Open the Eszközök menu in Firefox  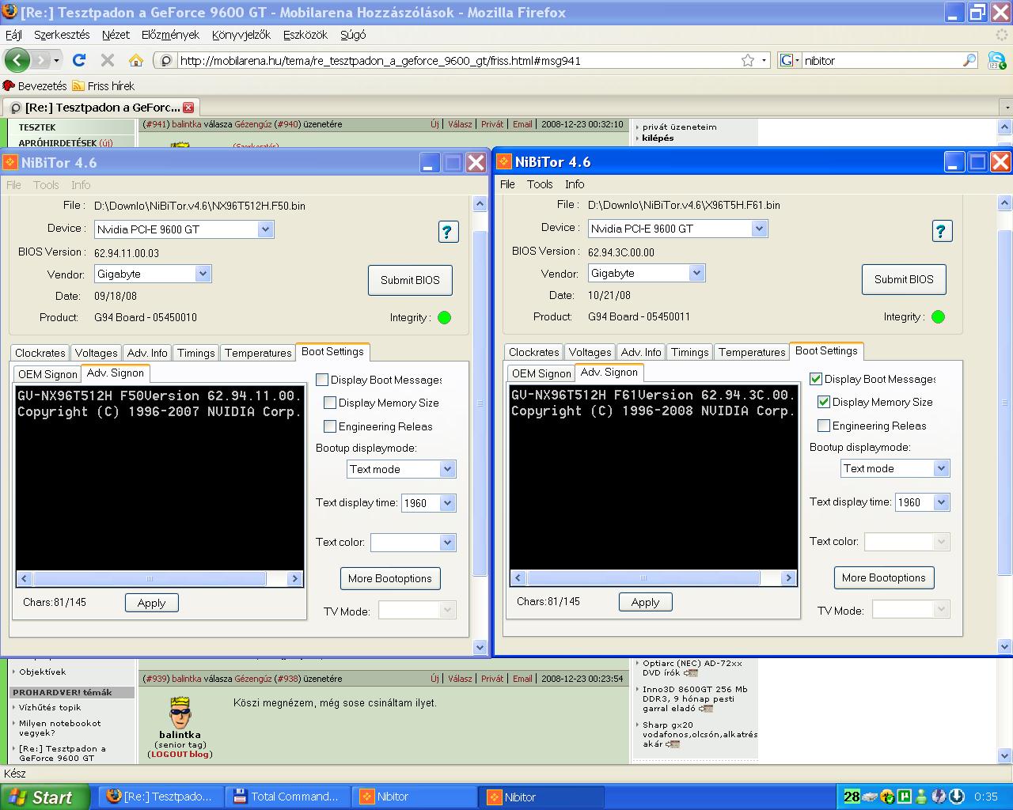tap(305, 35)
